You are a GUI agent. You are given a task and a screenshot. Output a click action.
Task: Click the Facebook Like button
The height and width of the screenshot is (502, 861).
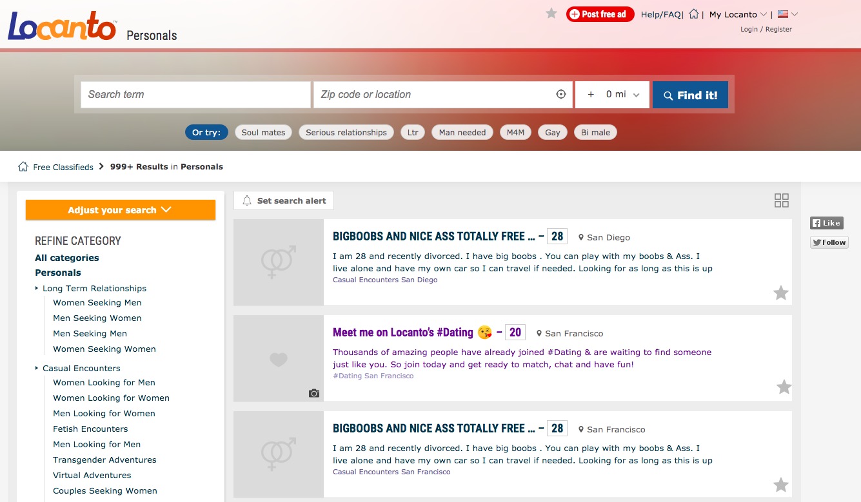(827, 223)
